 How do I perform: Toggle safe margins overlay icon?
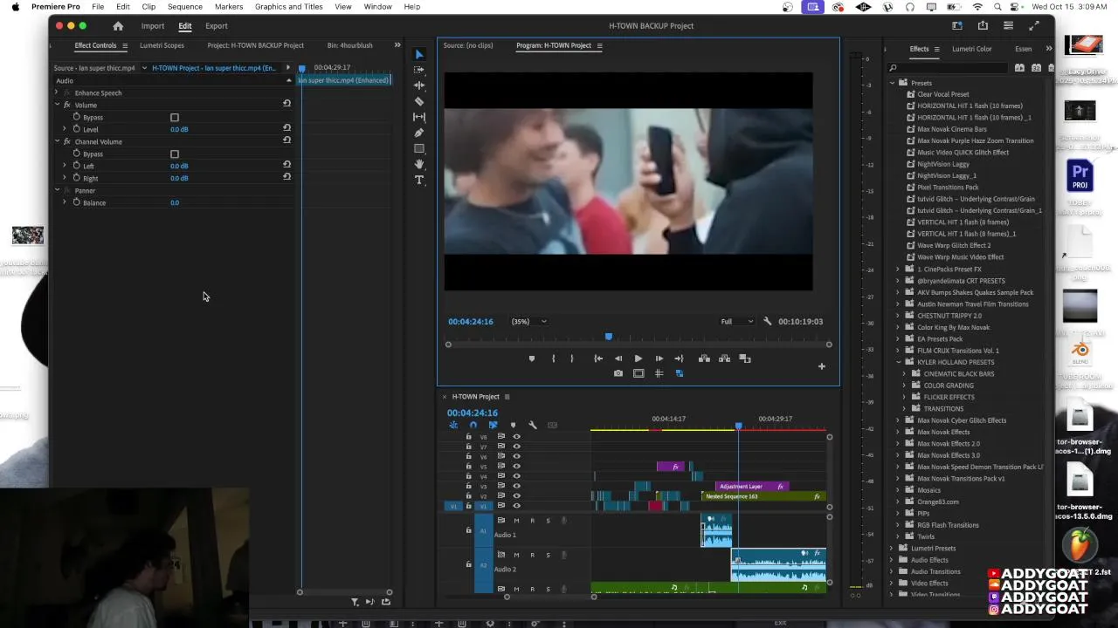coord(638,373)
